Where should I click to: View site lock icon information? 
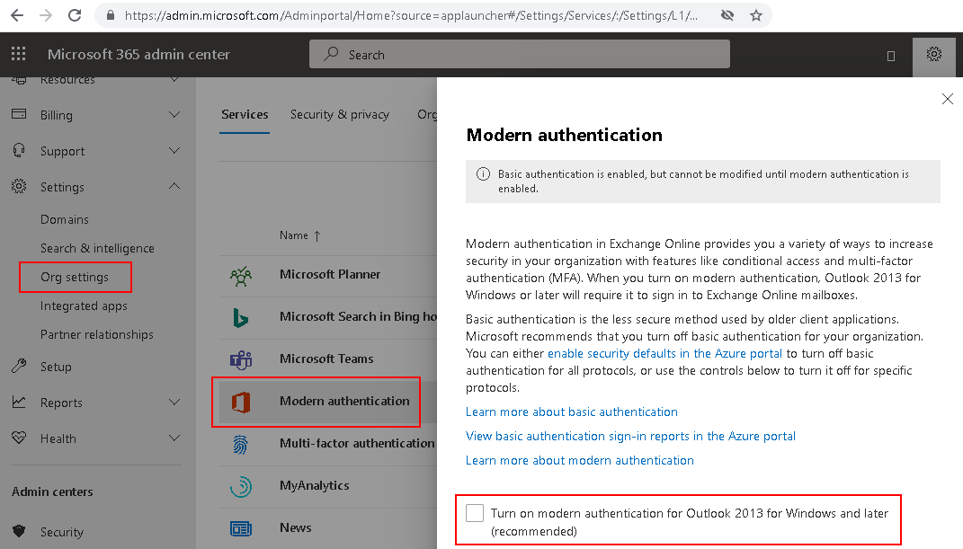(x=111, y=15)
